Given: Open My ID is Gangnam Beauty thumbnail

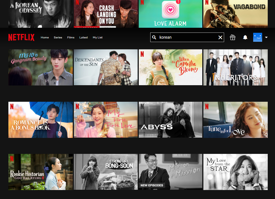Looking at the screenshot, I should [x=41, y=68].
